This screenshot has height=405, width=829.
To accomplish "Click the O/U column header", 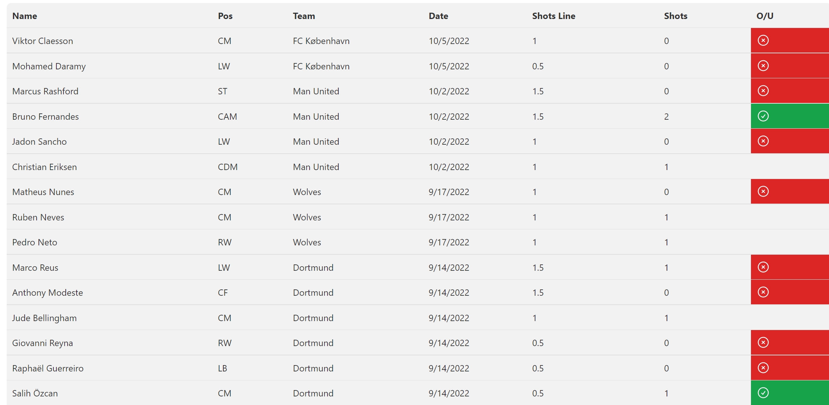I will tap(765, 16).
